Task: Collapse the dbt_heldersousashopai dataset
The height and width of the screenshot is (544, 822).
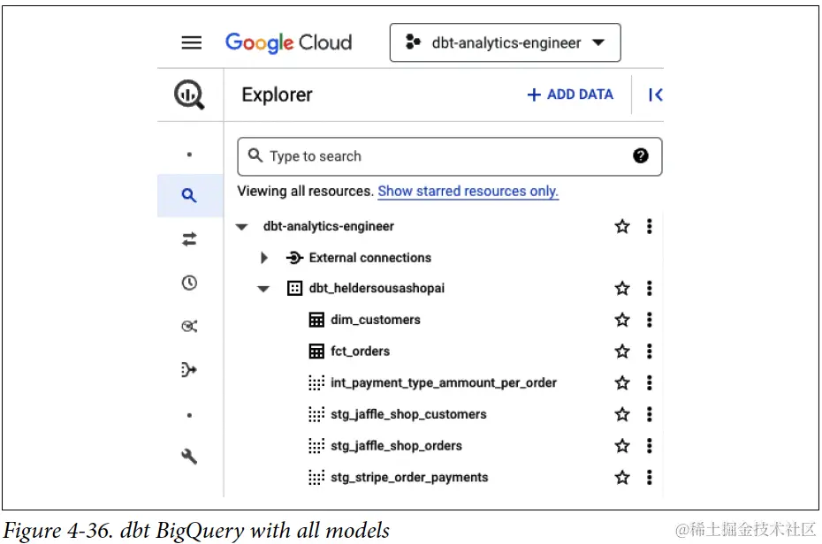Action: pos(263,289)
